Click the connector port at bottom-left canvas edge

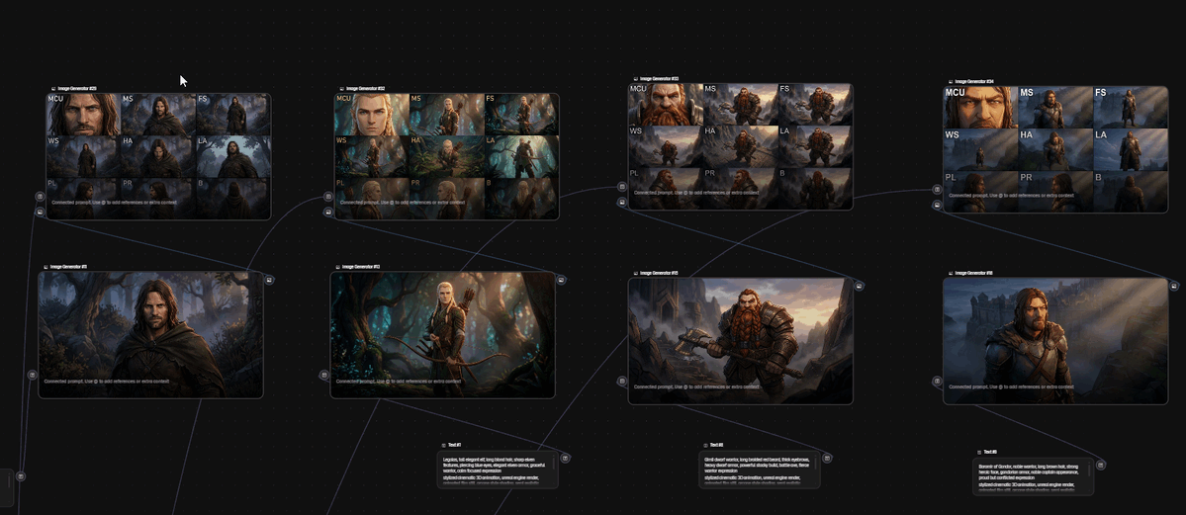21,476
